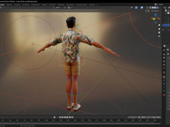Open the Scene properties tab
The width and height of the screenshot is (170, 127).
(x=164, y=65)
